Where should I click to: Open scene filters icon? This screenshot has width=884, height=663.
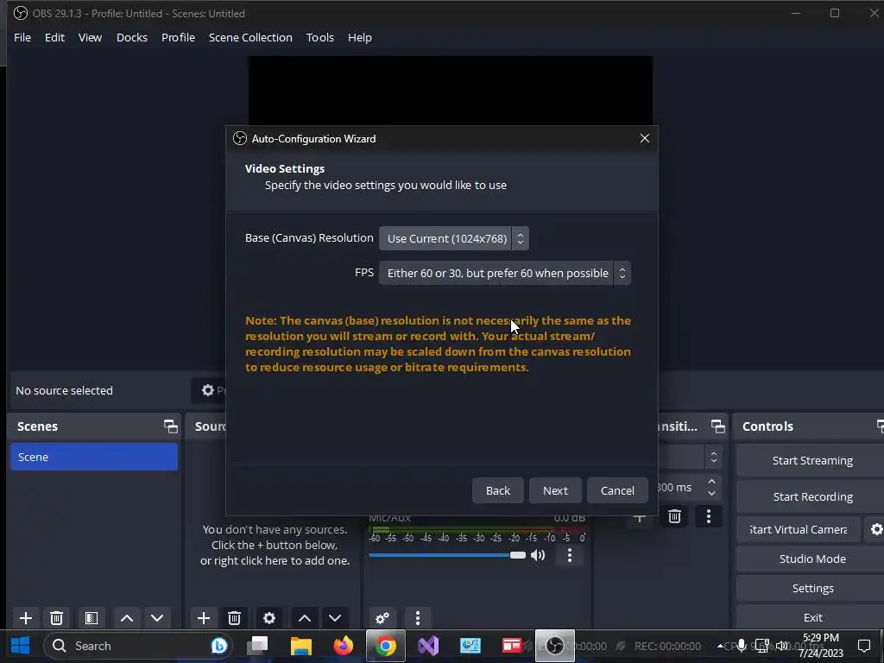tap(91, 618)
